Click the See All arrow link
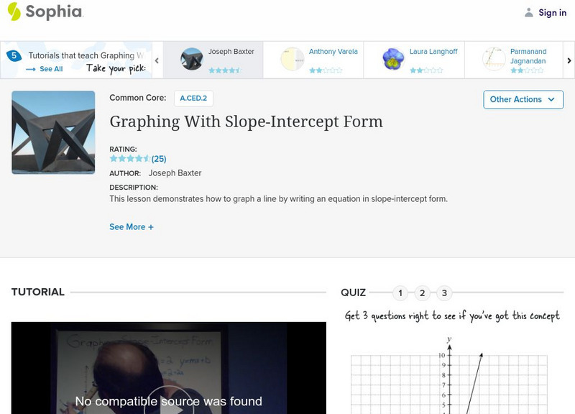The width and height of the screenshot is (575, 414). coord(45,69)
